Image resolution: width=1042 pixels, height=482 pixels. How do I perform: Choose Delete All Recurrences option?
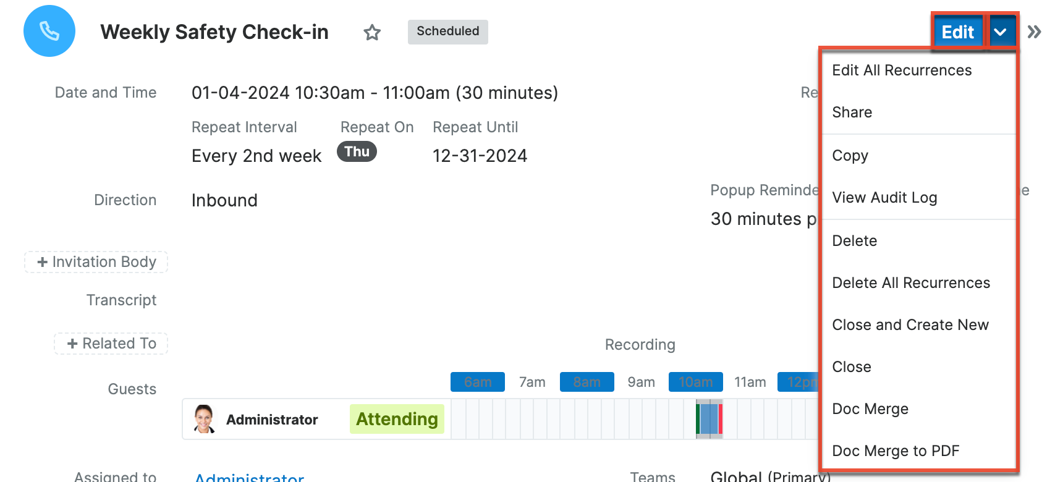911,283
